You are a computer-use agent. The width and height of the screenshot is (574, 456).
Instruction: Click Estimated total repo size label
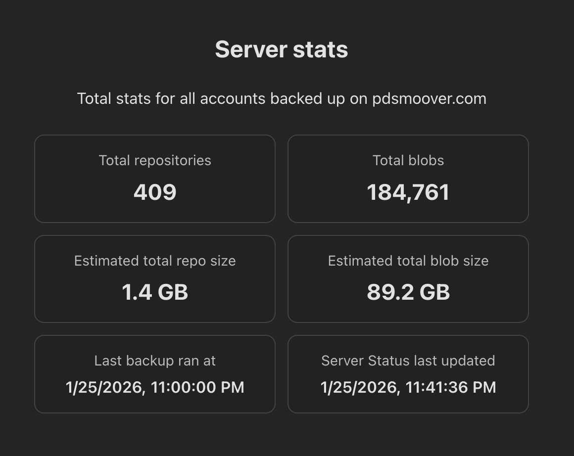point(155,261)
